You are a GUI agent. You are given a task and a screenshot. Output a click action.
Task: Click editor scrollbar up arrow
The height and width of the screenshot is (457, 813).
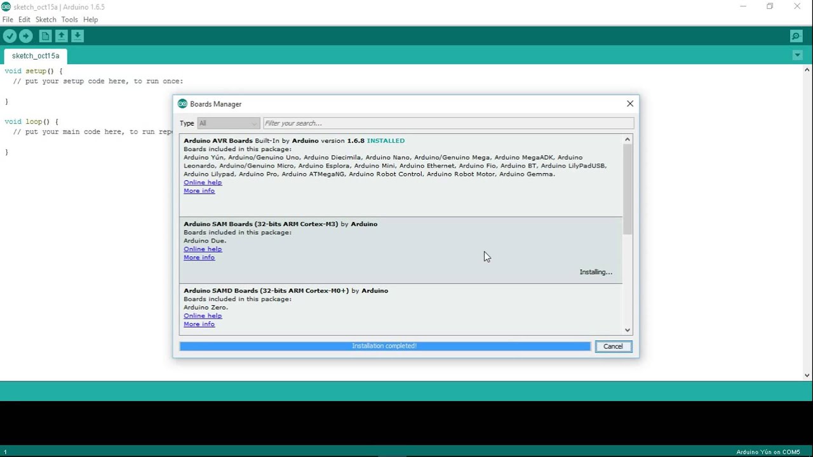pos(807,70)
